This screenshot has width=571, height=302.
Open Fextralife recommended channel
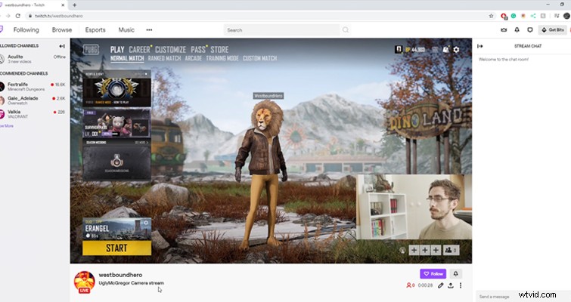(33, 87)
